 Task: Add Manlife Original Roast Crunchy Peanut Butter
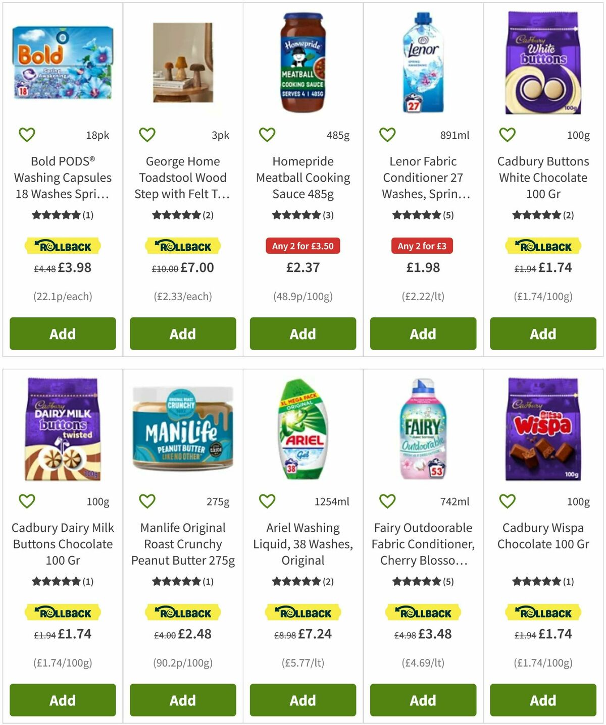182,700
